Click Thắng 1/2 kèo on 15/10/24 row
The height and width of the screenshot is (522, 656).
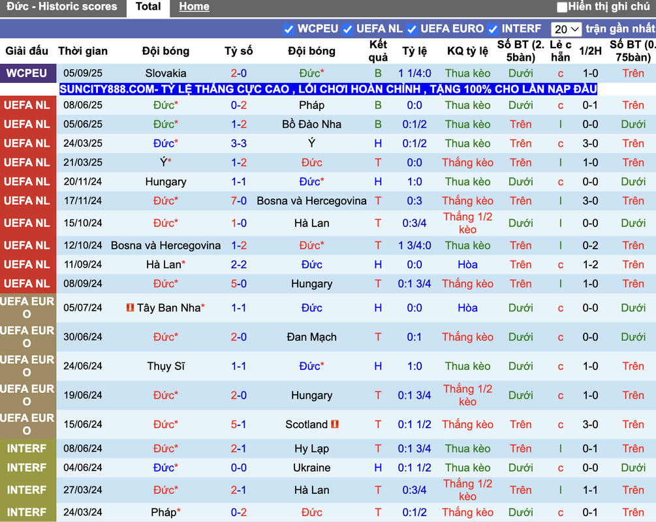[x=468, y=223]
